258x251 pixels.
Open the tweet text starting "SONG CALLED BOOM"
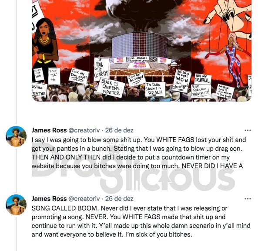141,221
